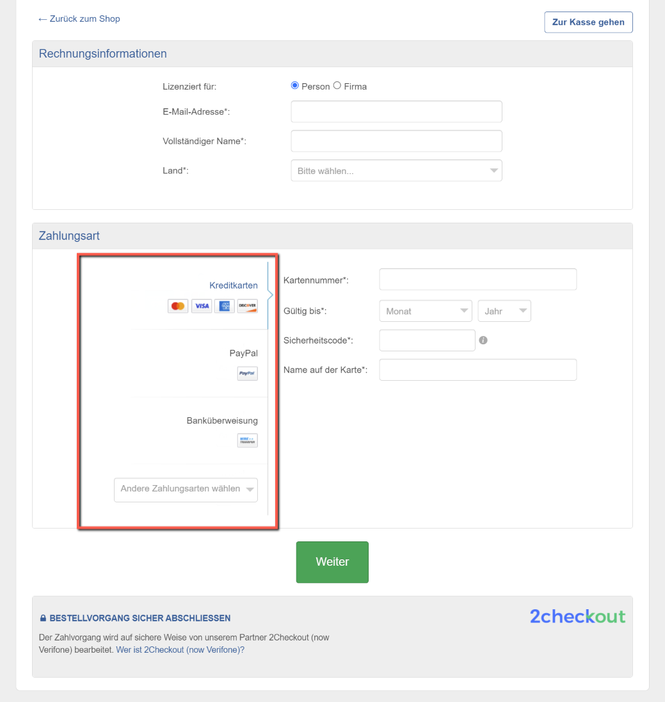Open the Monat expiry dropdown
This screenshot has width=665, height=702.
[426, 311]
